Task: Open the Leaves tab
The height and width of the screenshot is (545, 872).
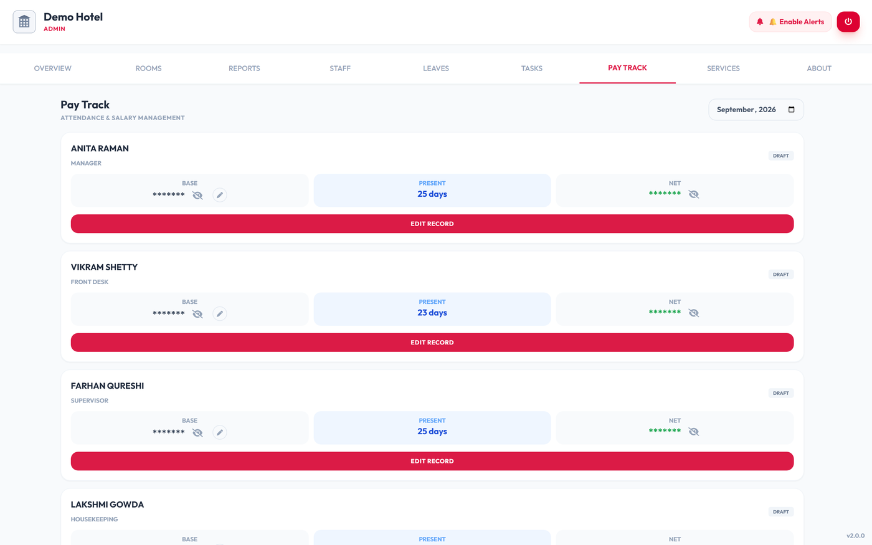Action: (436, 69)
